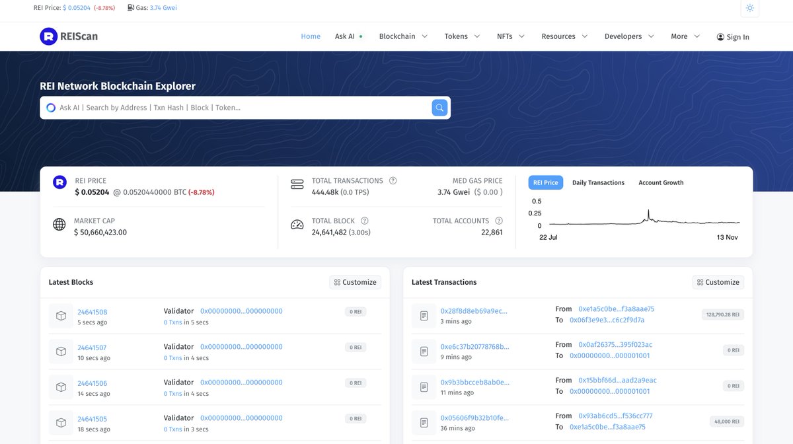Switch to Account Growth chart tab
Image resolution: width=793 pixels, height=444 pixels.
[x=661, y=182]
